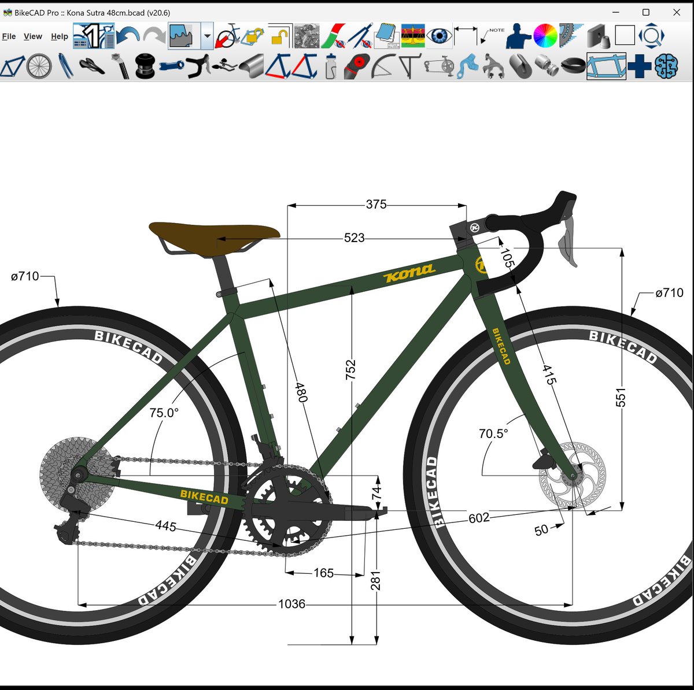Viewport: 694px width, 690px height.
Task: Open the title block notepad icon
Action: coord(386,36)
